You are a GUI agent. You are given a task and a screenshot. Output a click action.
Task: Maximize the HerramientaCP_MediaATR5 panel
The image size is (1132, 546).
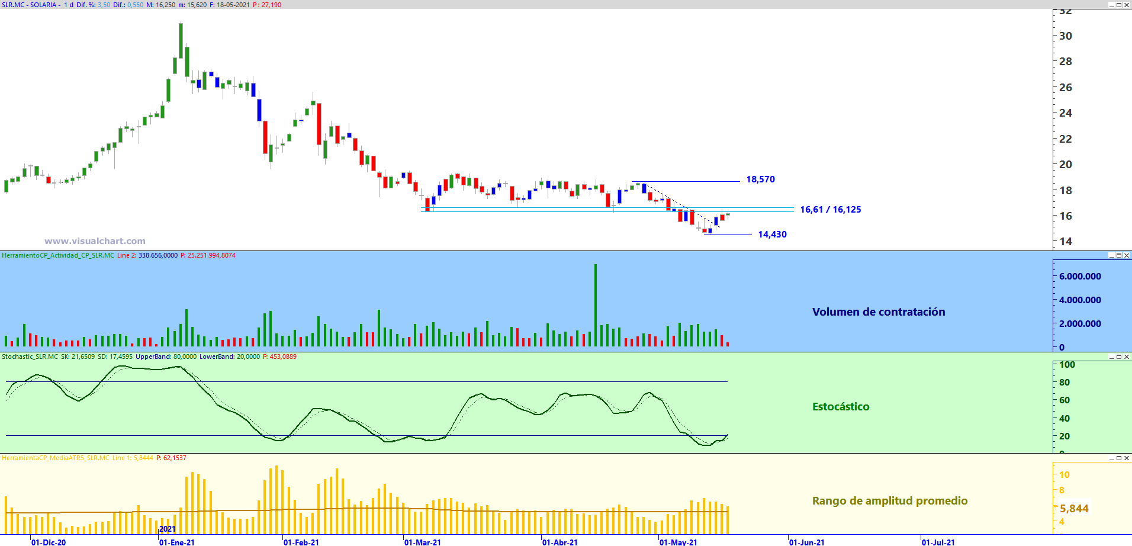(x=1119, y=458)
